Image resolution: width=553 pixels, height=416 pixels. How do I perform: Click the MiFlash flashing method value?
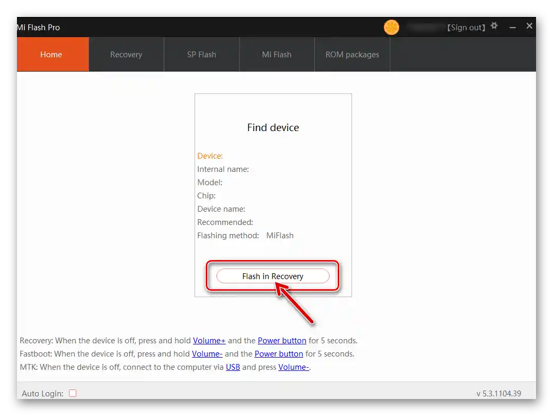click(x=279, y=236)
